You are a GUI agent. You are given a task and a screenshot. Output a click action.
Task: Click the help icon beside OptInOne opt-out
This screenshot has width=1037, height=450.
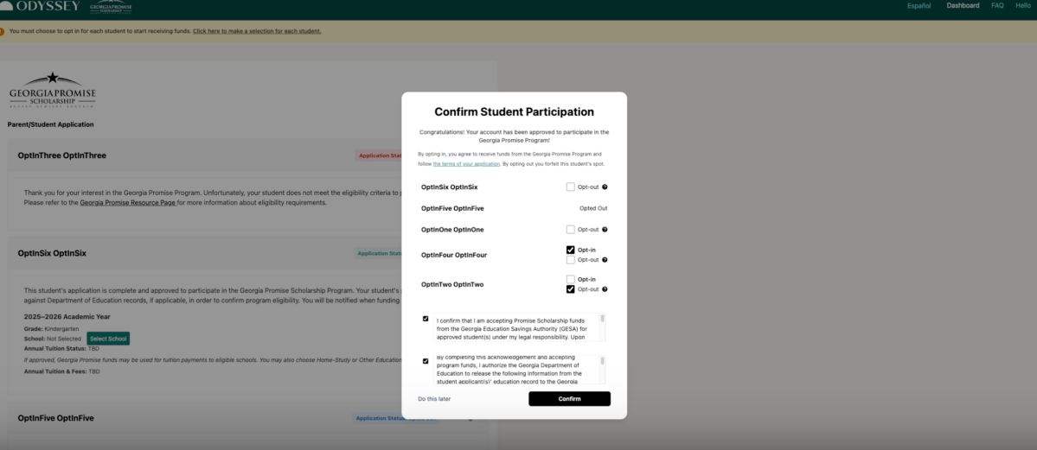point(605,229)
